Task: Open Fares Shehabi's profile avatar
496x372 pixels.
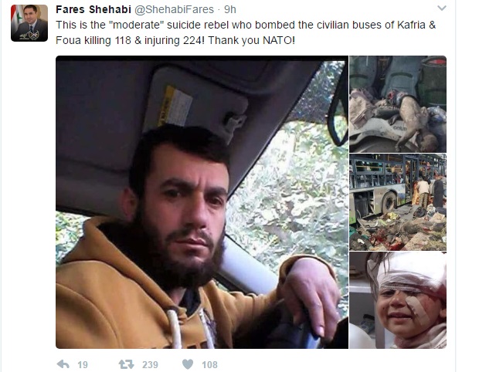Action: pyautogui.click(x=29, y=23)
